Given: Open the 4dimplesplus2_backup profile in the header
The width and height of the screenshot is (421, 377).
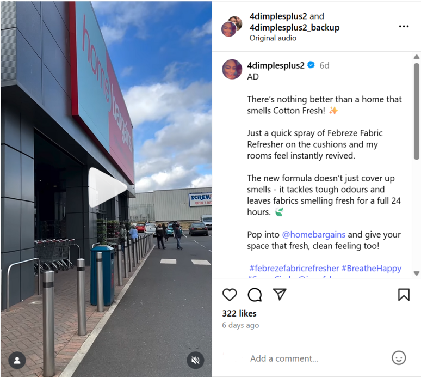Looking at the screenshot, I should point(295,27).
